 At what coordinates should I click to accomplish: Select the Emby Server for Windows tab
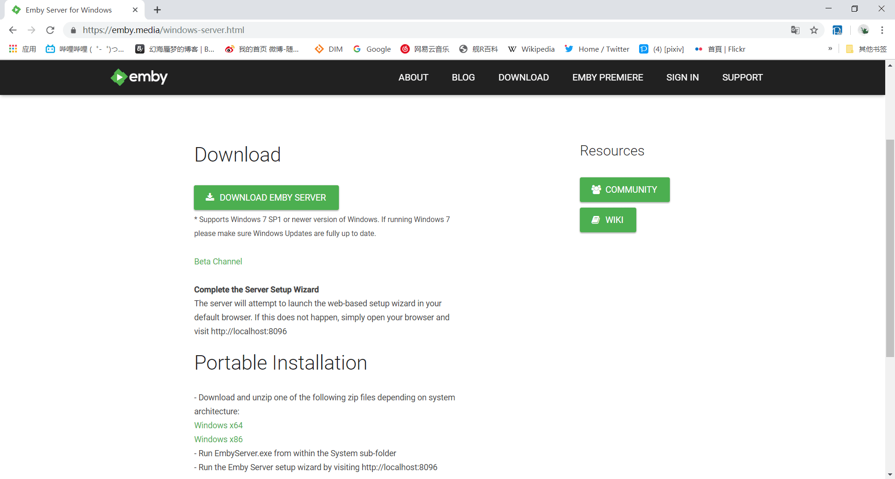(x=75, y=10)
